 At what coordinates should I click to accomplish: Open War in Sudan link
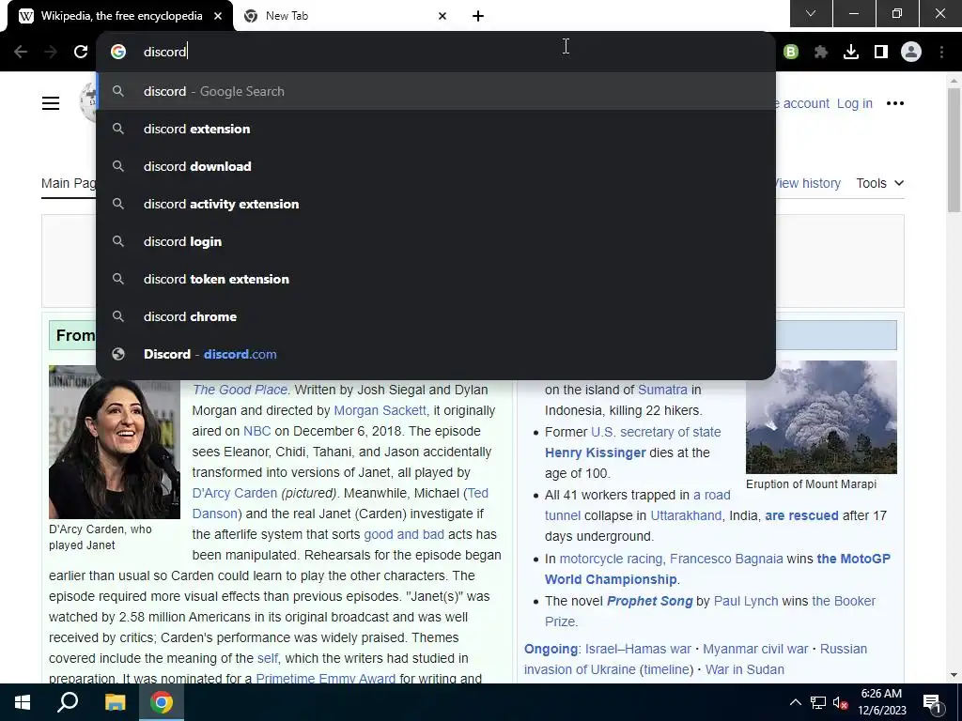(745, 669)
